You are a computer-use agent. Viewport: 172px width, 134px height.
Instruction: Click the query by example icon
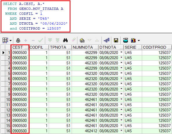pyautogui.click(x=82, y=40)
